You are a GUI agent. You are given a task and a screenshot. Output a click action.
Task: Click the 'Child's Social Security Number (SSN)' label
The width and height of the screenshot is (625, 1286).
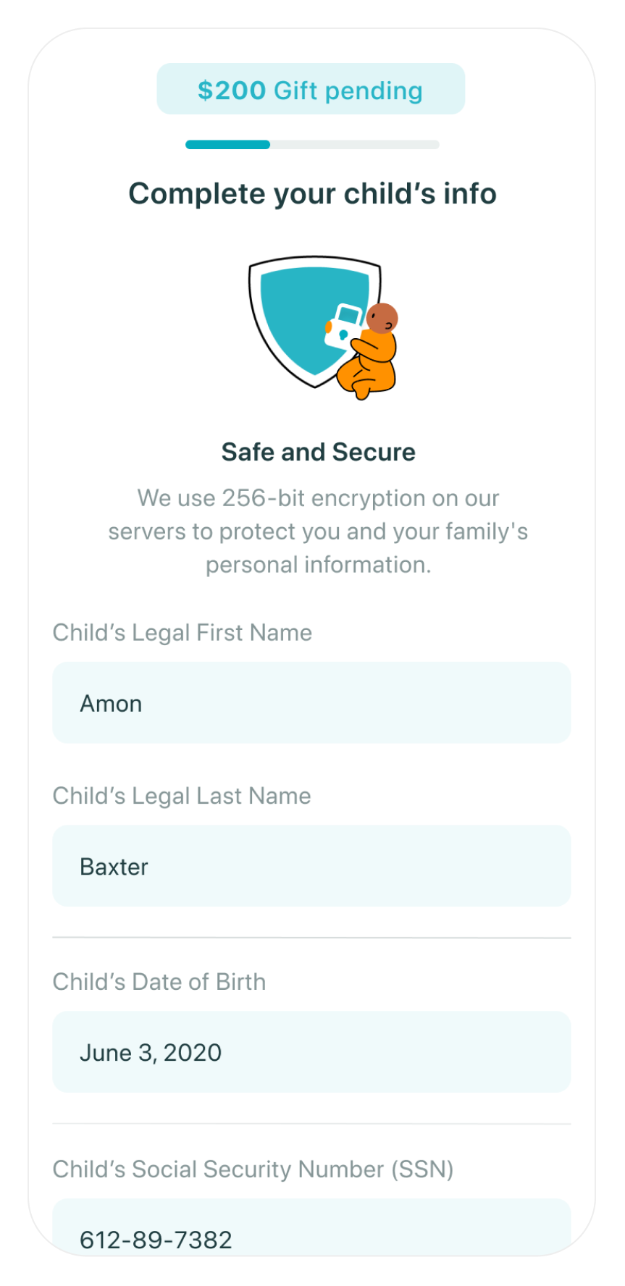tap(253, 1169)
